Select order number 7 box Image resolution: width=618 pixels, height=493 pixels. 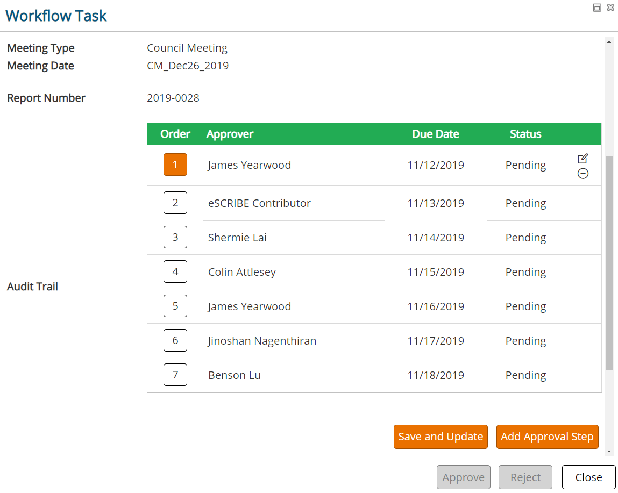175,374
